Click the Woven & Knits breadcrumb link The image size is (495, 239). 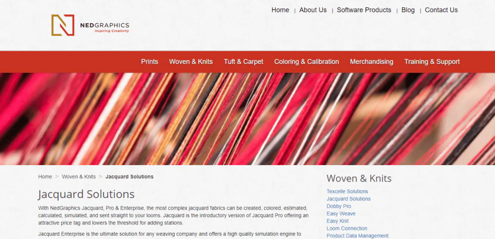pos(79,177)
